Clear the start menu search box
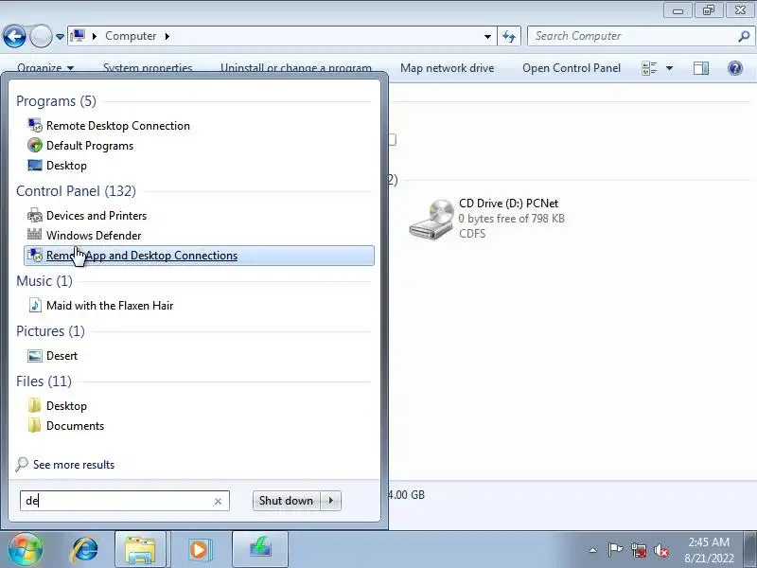The width and height of the screenshot is (757, 568). (218, 502)
